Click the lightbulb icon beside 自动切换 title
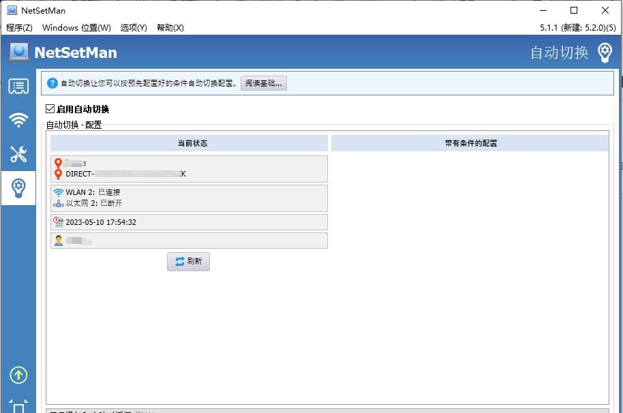 tap(605, 52)
